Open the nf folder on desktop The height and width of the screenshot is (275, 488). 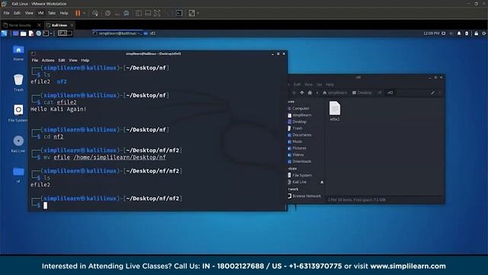point(18,174)
